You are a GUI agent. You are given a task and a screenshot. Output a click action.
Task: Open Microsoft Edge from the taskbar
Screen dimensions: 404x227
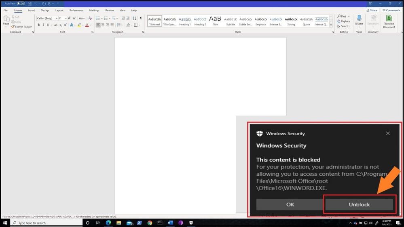(x=108, y=223)
